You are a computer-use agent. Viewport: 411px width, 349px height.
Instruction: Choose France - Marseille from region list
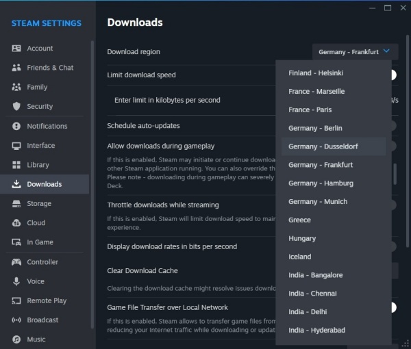point(334,92)
